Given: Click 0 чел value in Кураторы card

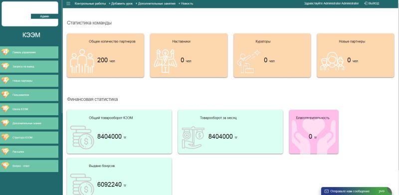Looking at the screenshot, I should click(x=269, y=60).
